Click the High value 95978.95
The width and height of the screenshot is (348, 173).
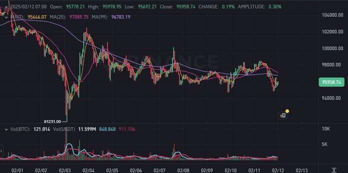[112, 7]
